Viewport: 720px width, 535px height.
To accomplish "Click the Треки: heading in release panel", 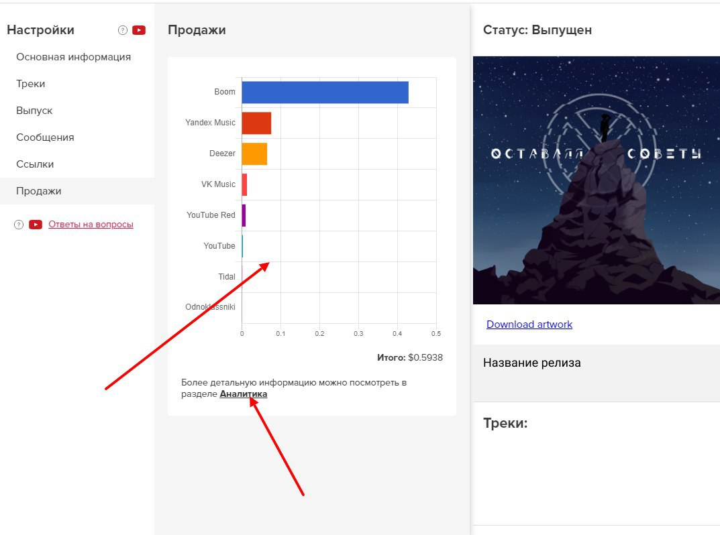I will pyautogui.click(x=505, y=423).
